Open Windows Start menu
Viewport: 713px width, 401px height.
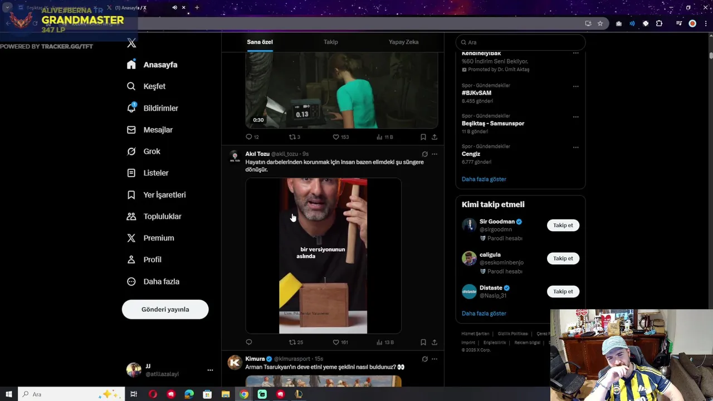coord(8,394)
